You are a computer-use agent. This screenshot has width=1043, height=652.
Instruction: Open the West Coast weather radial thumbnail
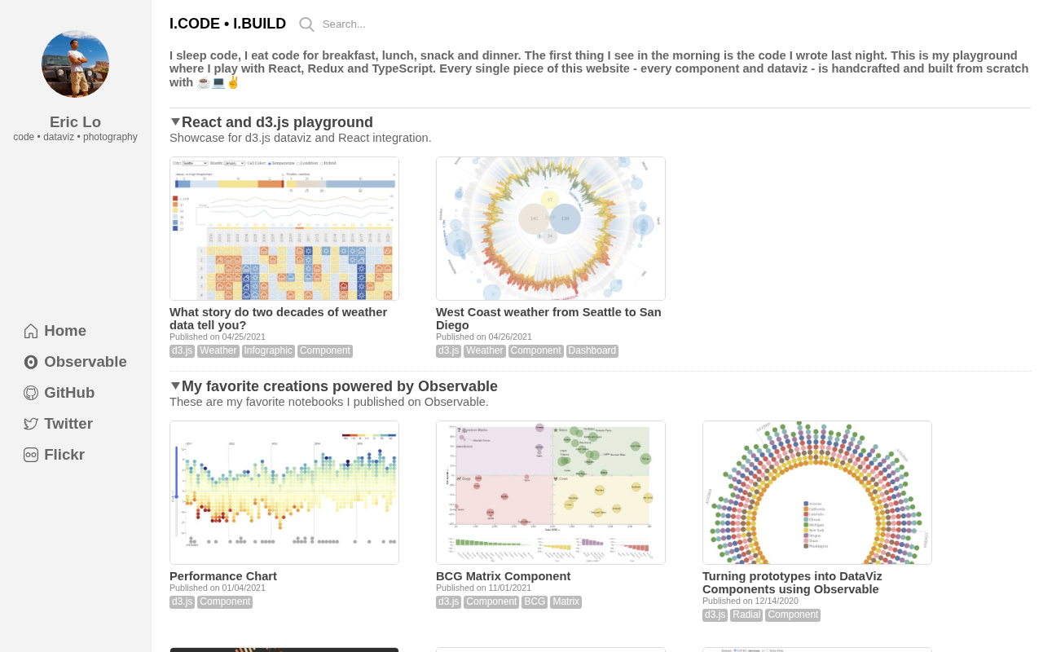tap(551, 228)
